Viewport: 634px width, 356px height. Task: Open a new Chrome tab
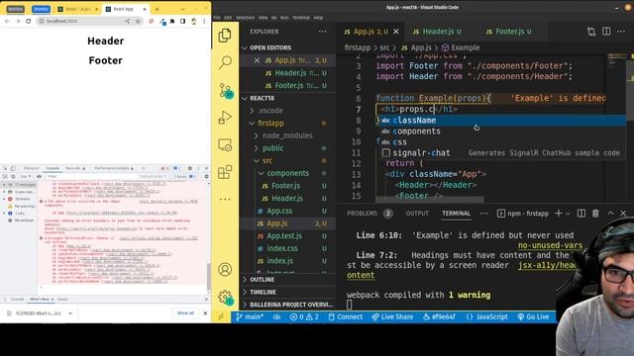point(157,9)
